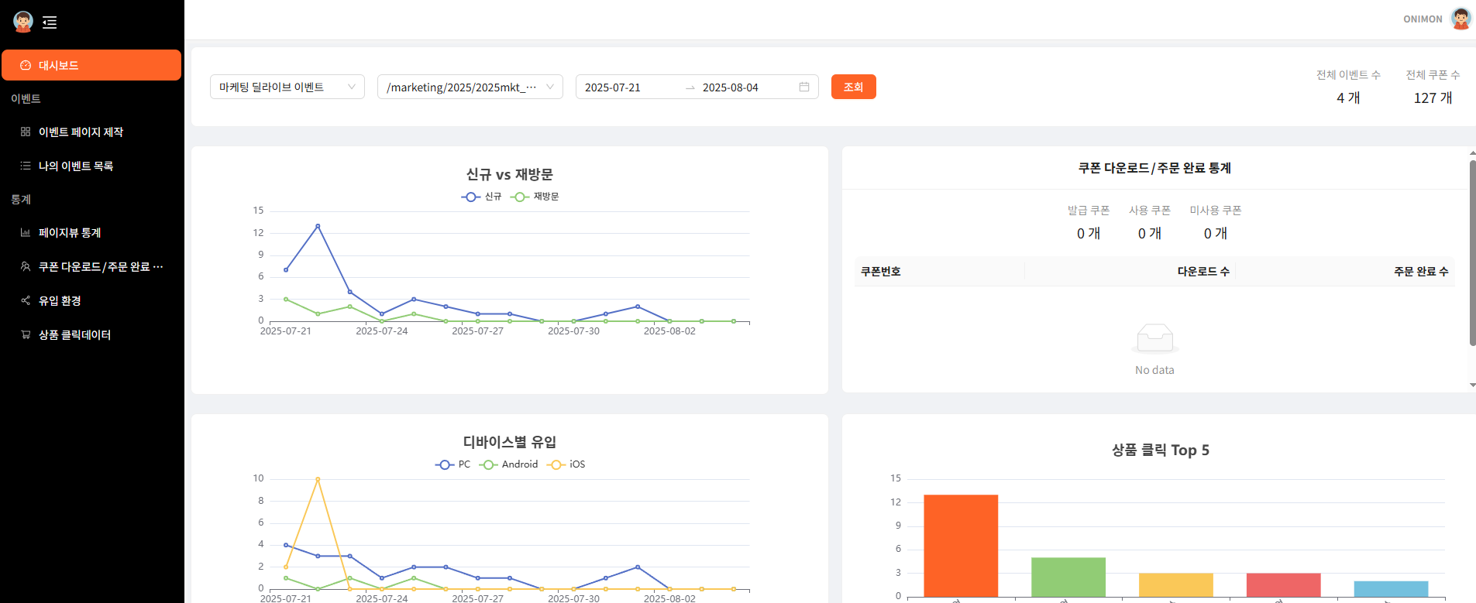Click the cart icon beside 상품 클릭데이터
Screen dimensions: 1476x603
click(x=26, y=334)
